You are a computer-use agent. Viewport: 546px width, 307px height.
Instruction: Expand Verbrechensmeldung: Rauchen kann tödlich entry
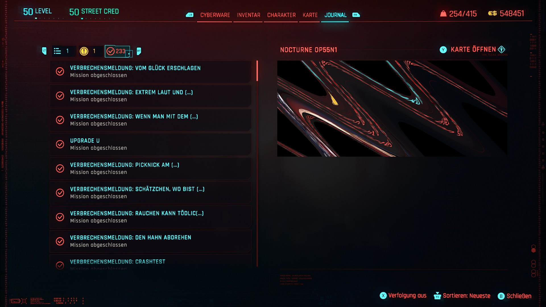pyautogui.click(x=151, y=217)
